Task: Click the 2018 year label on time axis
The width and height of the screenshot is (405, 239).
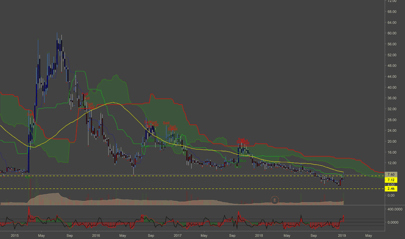Action: tap(259, 236)
